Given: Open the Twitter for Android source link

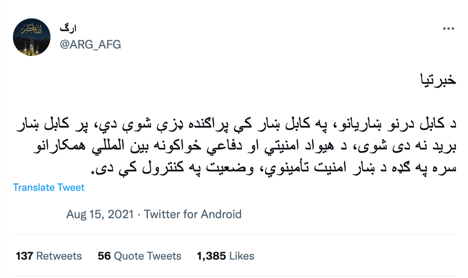Looking at the screenshot, I should [193, 214].
